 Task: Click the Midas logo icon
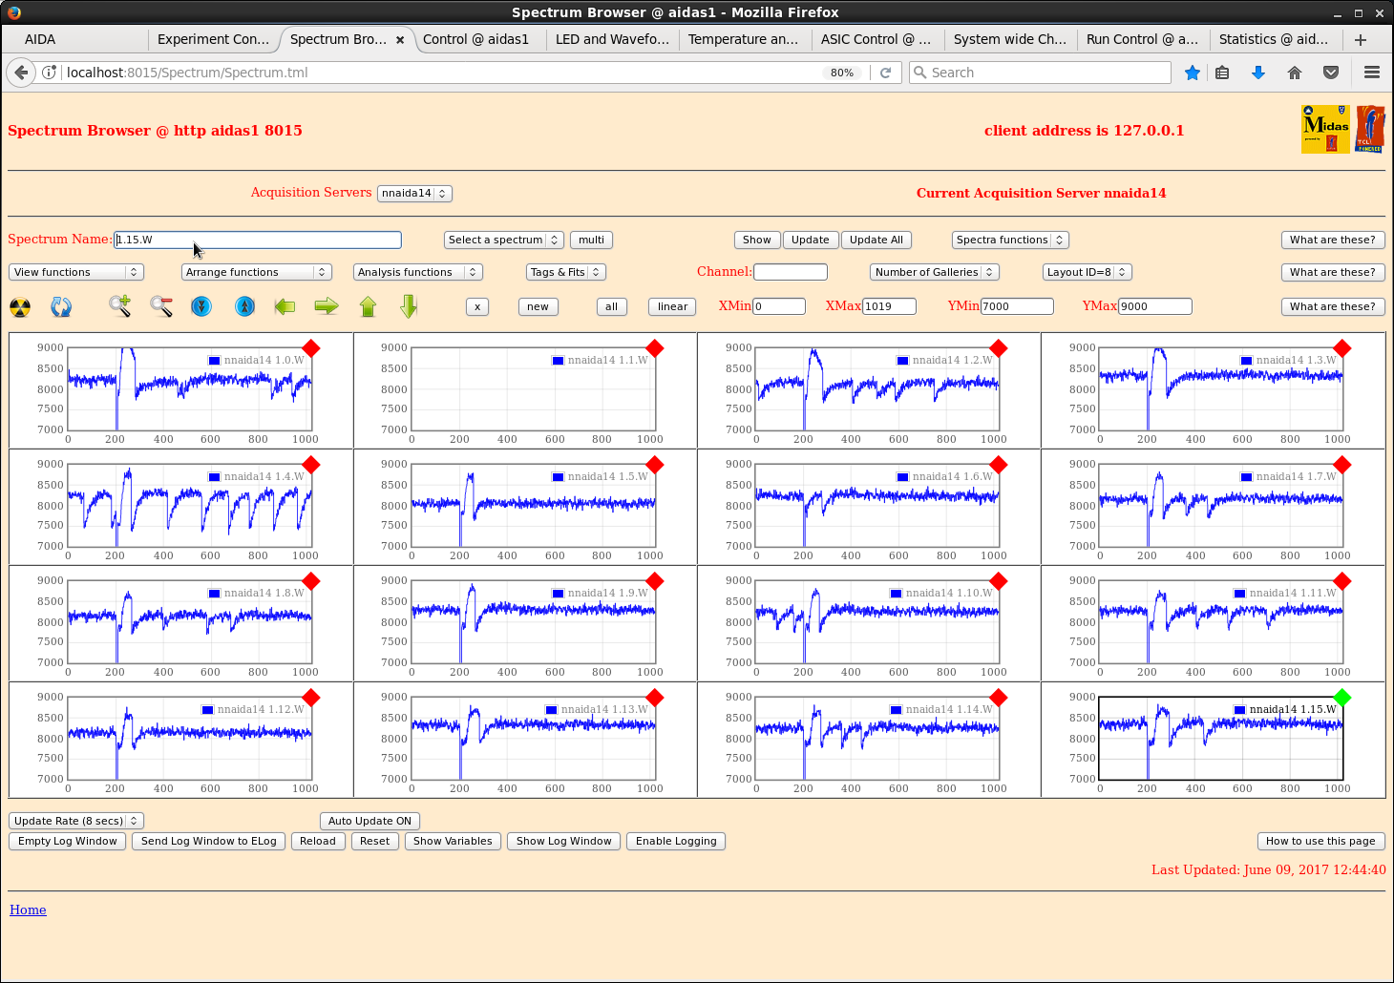pos(1325,129)
